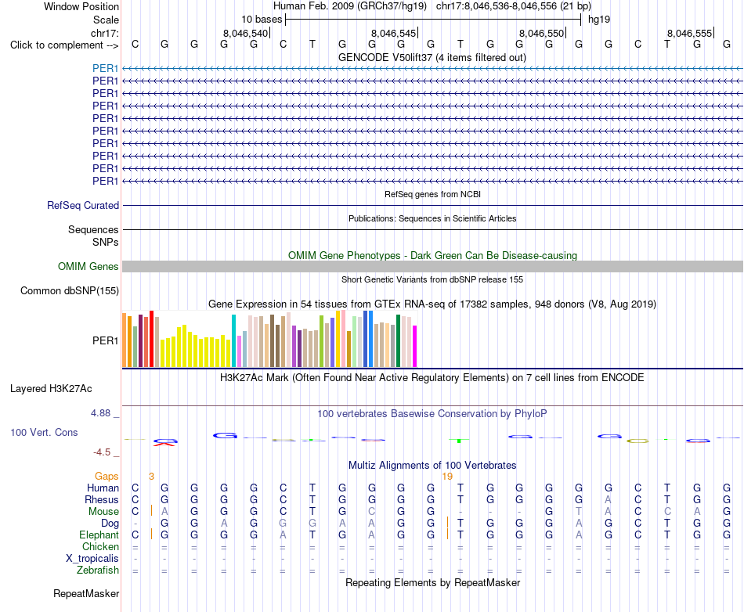Select the X_tropicalis alignment row label
The image size is (744, 612).
click(x=92, y=559)
